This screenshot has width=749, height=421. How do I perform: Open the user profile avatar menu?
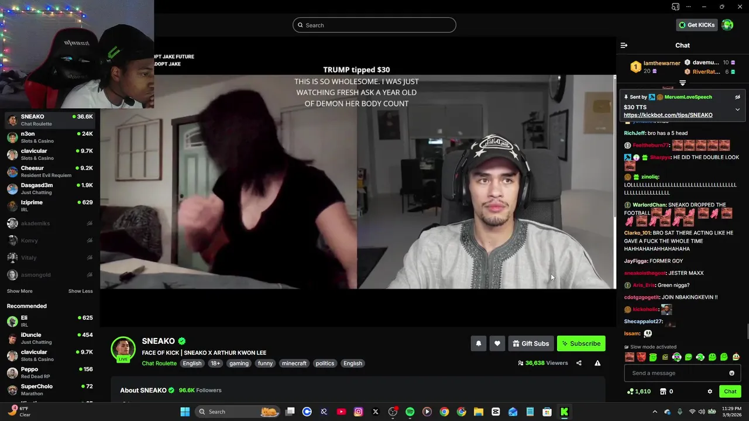pos(727,25)
